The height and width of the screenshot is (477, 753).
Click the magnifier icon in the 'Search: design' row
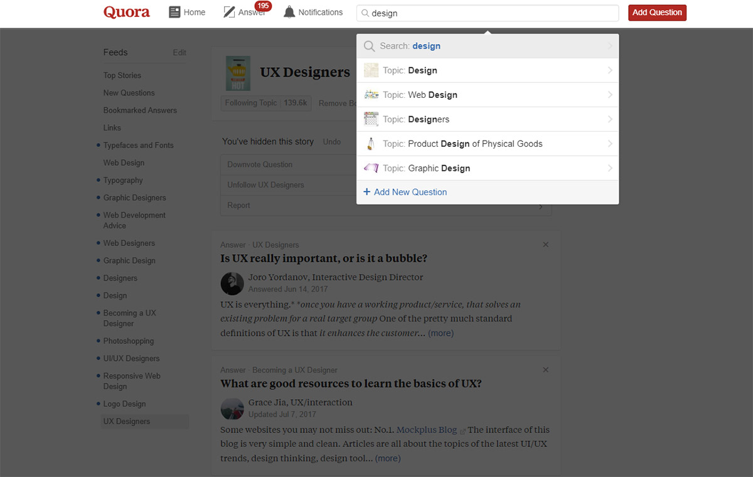point(370,46)
